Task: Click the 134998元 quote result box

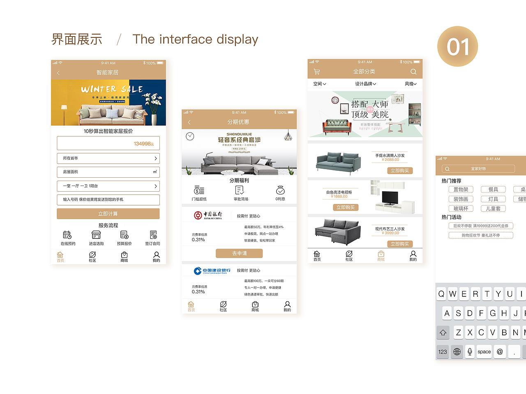Action: tap(108, 143)
